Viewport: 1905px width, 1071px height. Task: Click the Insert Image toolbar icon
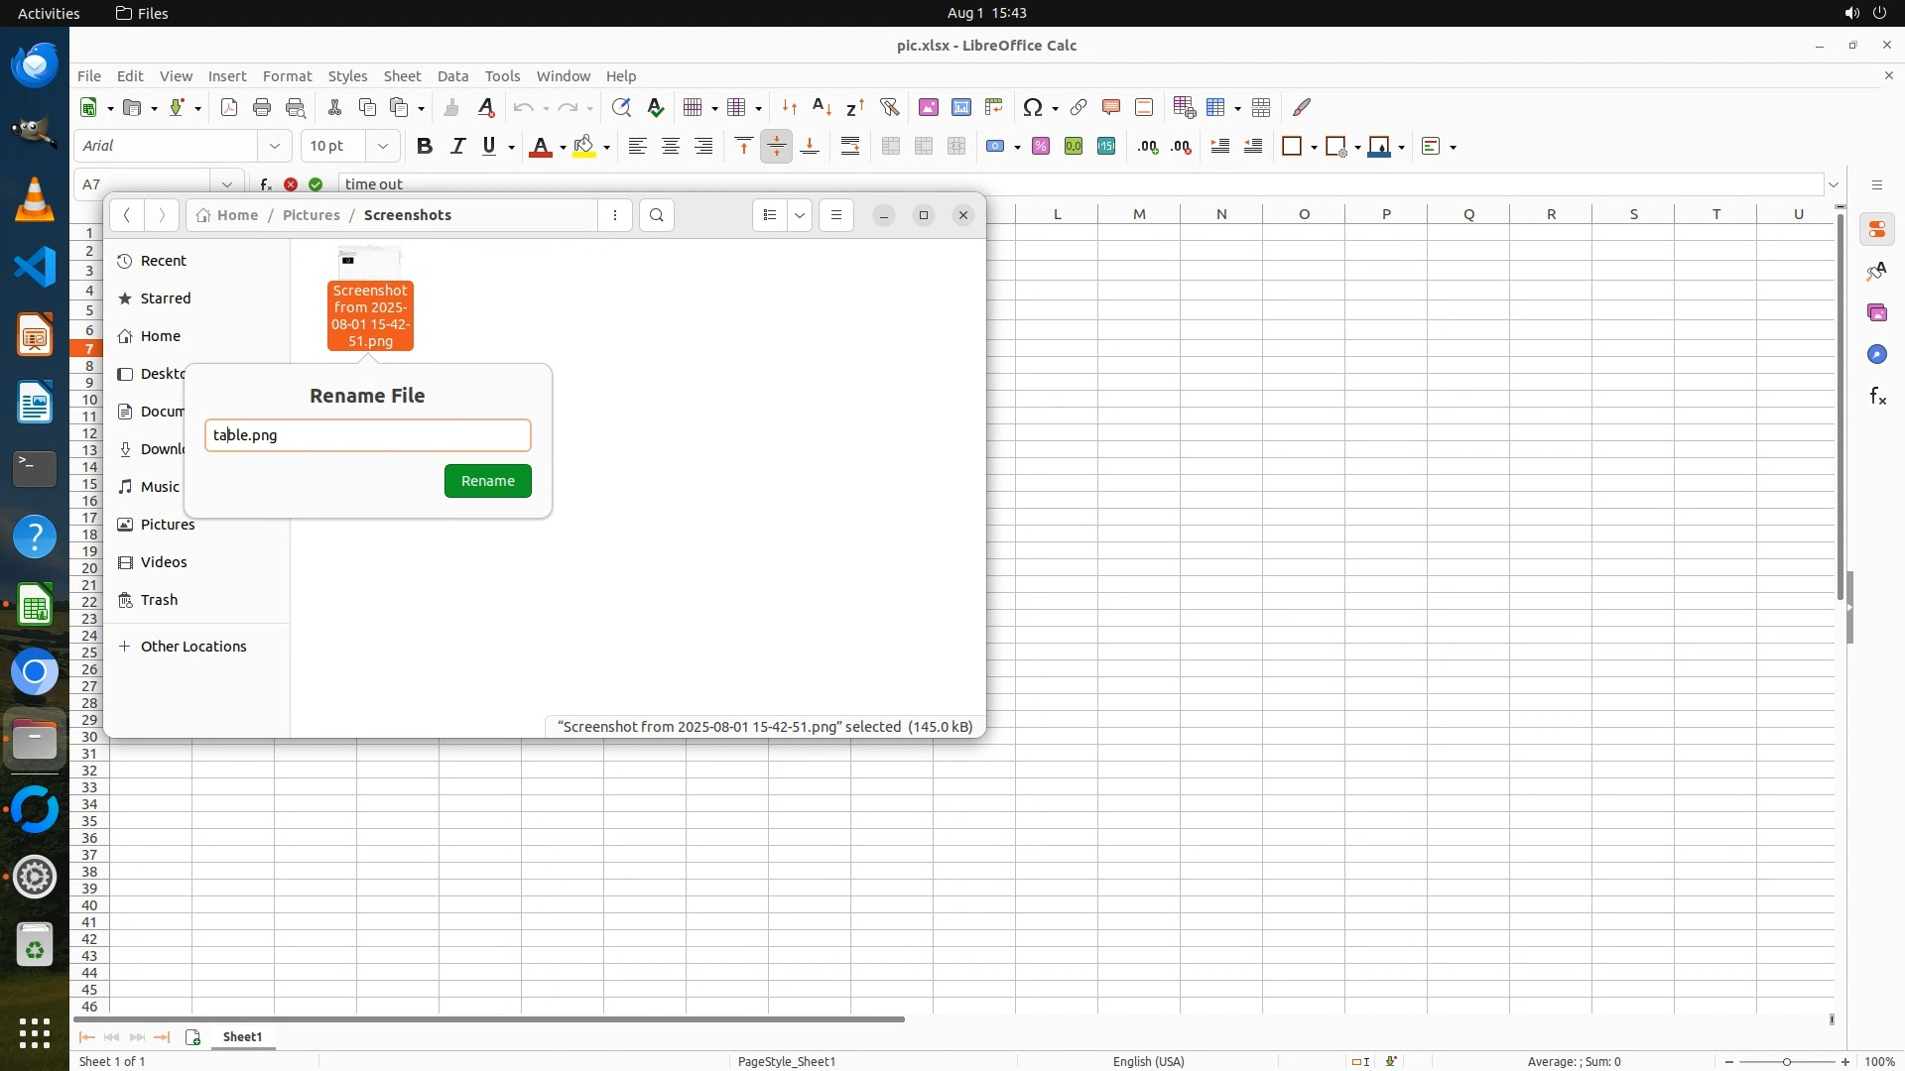coord(928,107)
